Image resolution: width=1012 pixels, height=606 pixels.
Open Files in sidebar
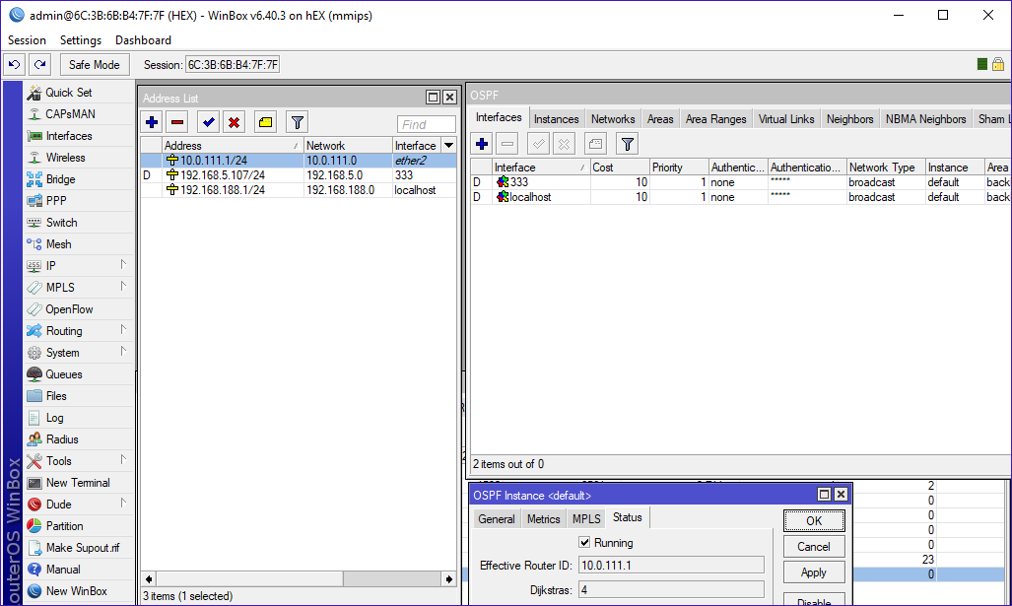pos(79,396)
